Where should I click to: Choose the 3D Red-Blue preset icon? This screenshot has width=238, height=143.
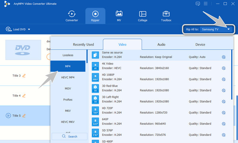coord(95,88)
